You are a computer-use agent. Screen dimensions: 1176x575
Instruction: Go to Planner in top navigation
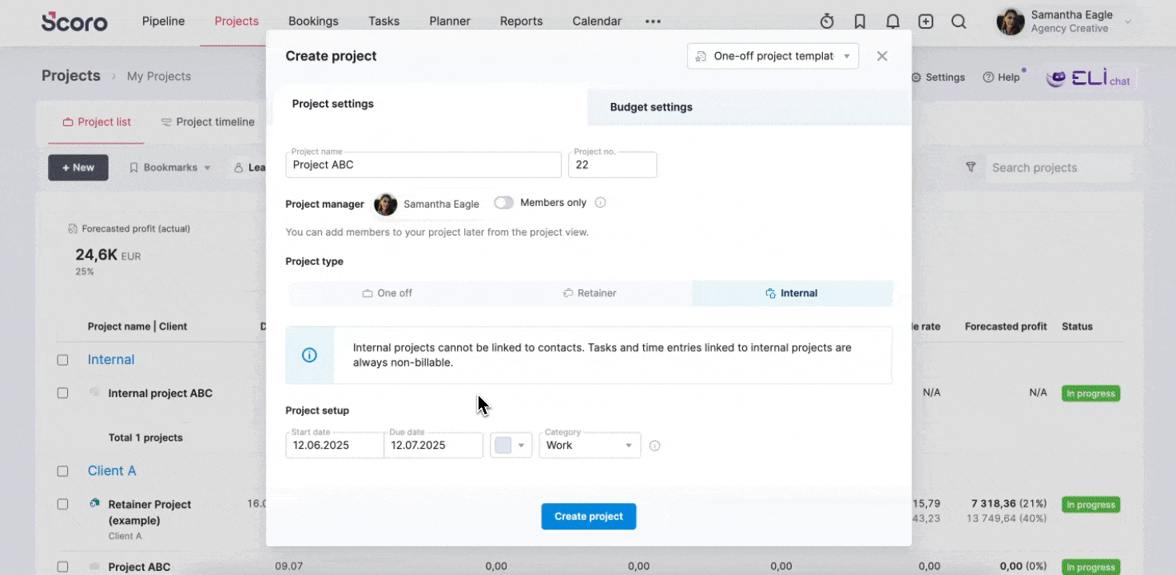tap(450, 22)
